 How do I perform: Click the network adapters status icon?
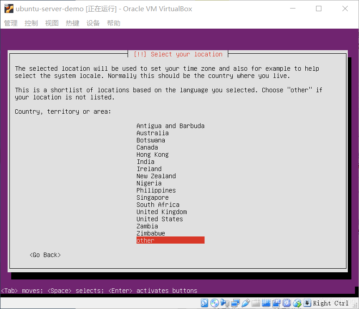(x=235, y=303)
